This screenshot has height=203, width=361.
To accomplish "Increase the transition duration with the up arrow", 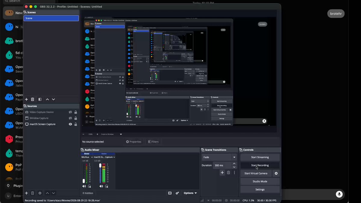I will 234,164.
